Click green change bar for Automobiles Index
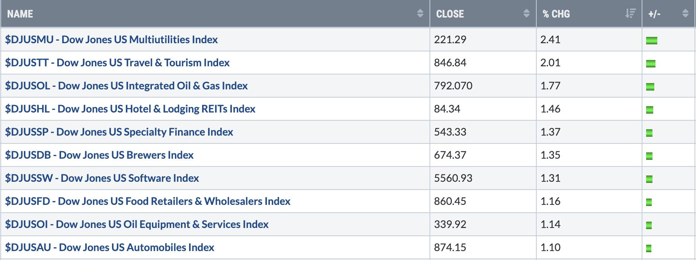The height and width of the screenshot is (260, 696). (649, 248)
